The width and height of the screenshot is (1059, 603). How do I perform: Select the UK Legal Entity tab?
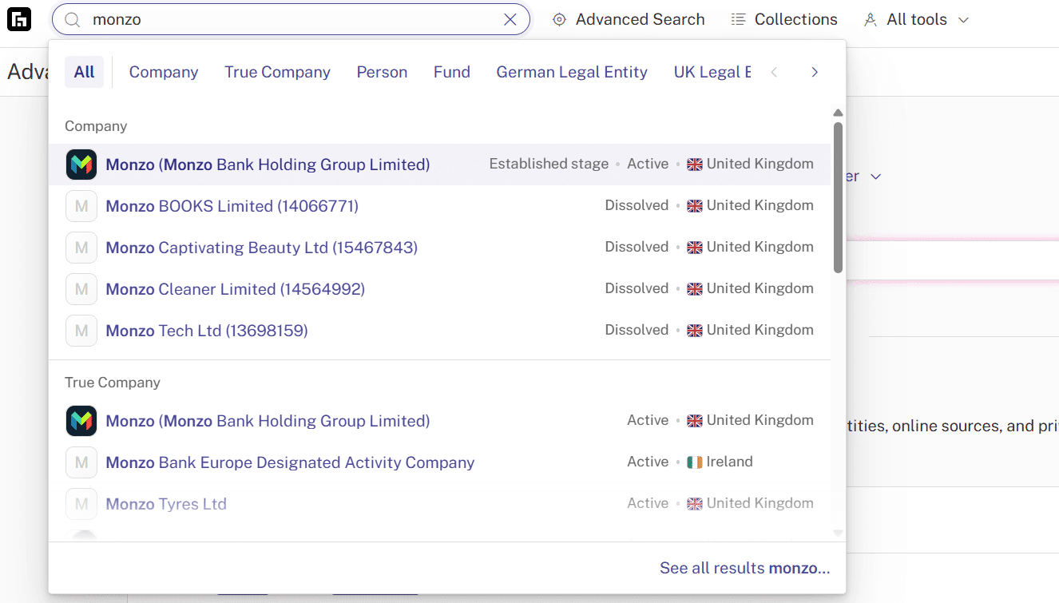coord(712,72)
